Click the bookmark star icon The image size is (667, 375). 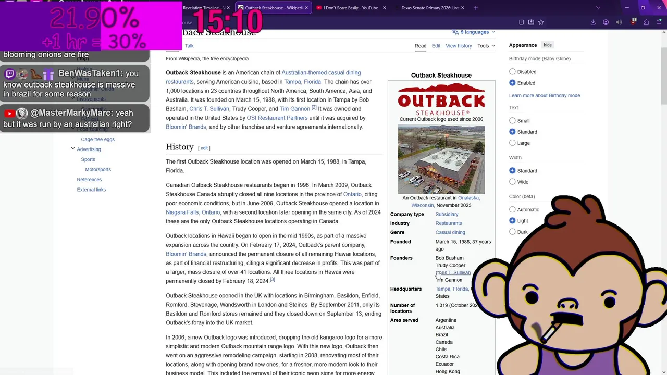541,22
